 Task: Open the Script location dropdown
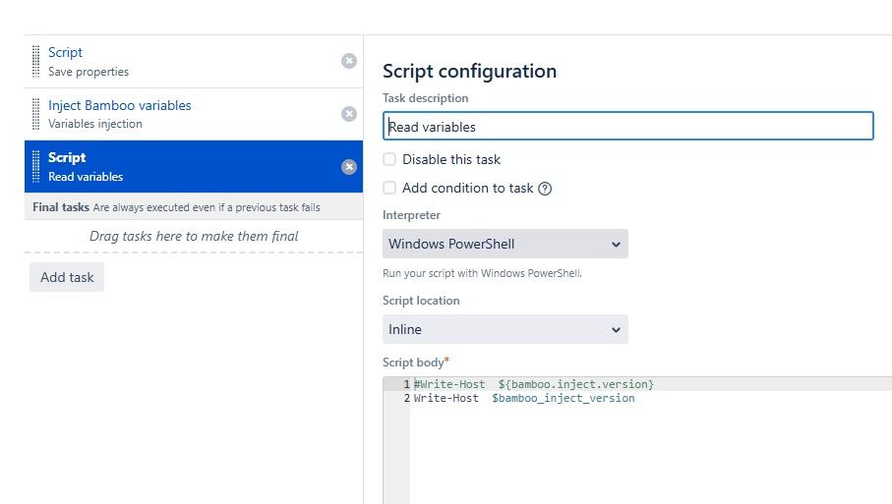505,329
